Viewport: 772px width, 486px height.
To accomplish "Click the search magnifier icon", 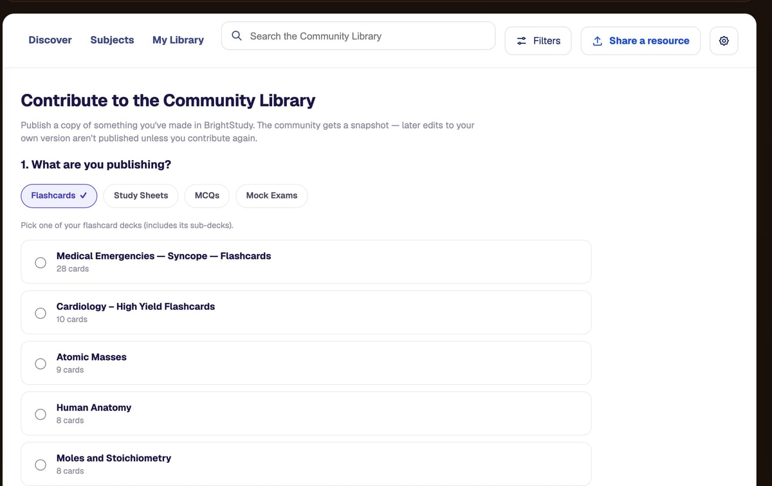I will coord(237,36).
